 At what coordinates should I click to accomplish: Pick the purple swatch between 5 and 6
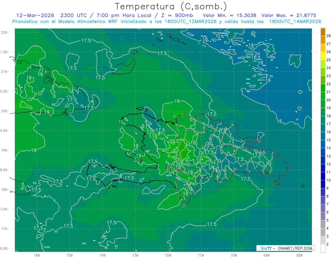(323, 216)
